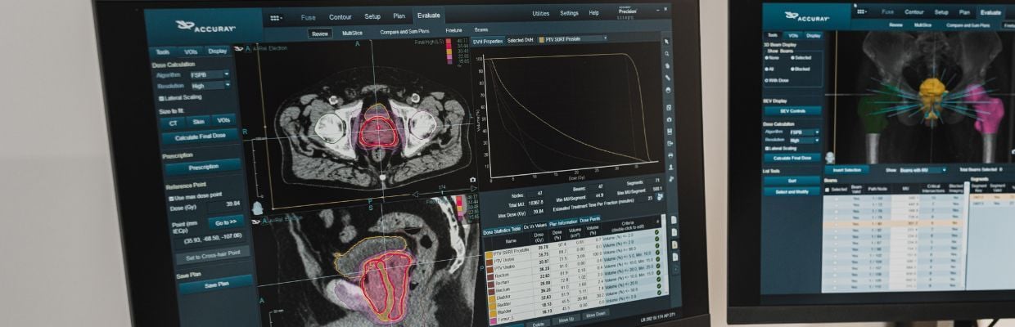Click the Insert Selection button on right monitor
1015x327 pixels.
pyautogui.click(x=846, y=170)
